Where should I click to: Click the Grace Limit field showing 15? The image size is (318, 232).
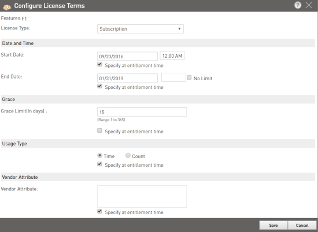coord(142,112)
